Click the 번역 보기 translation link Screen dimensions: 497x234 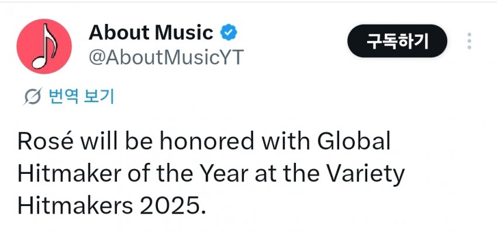pos(78,96)
